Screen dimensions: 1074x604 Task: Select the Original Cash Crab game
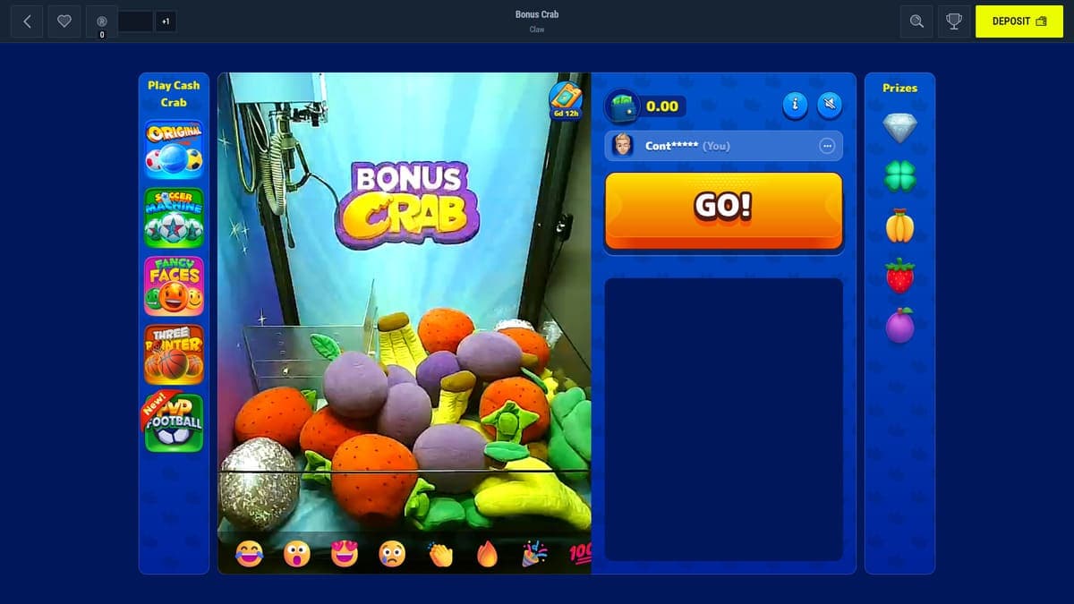pyautogui.click(x=174, y=149)
